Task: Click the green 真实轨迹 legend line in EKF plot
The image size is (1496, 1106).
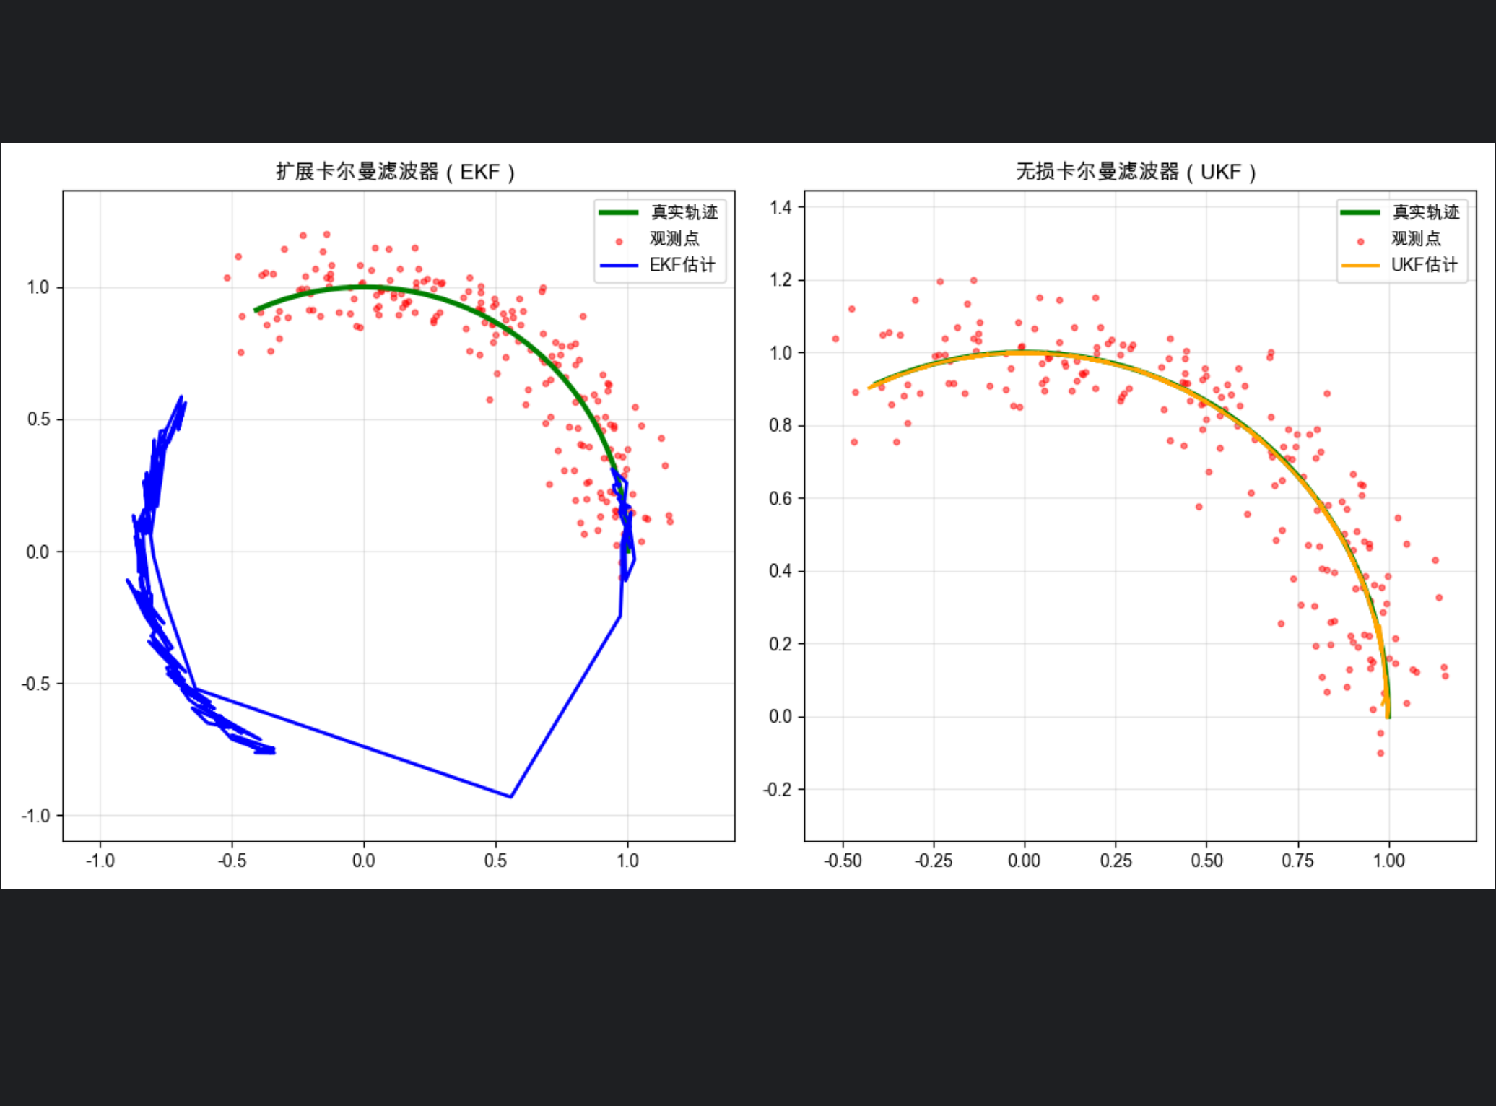Action: [x=618, y=212]
